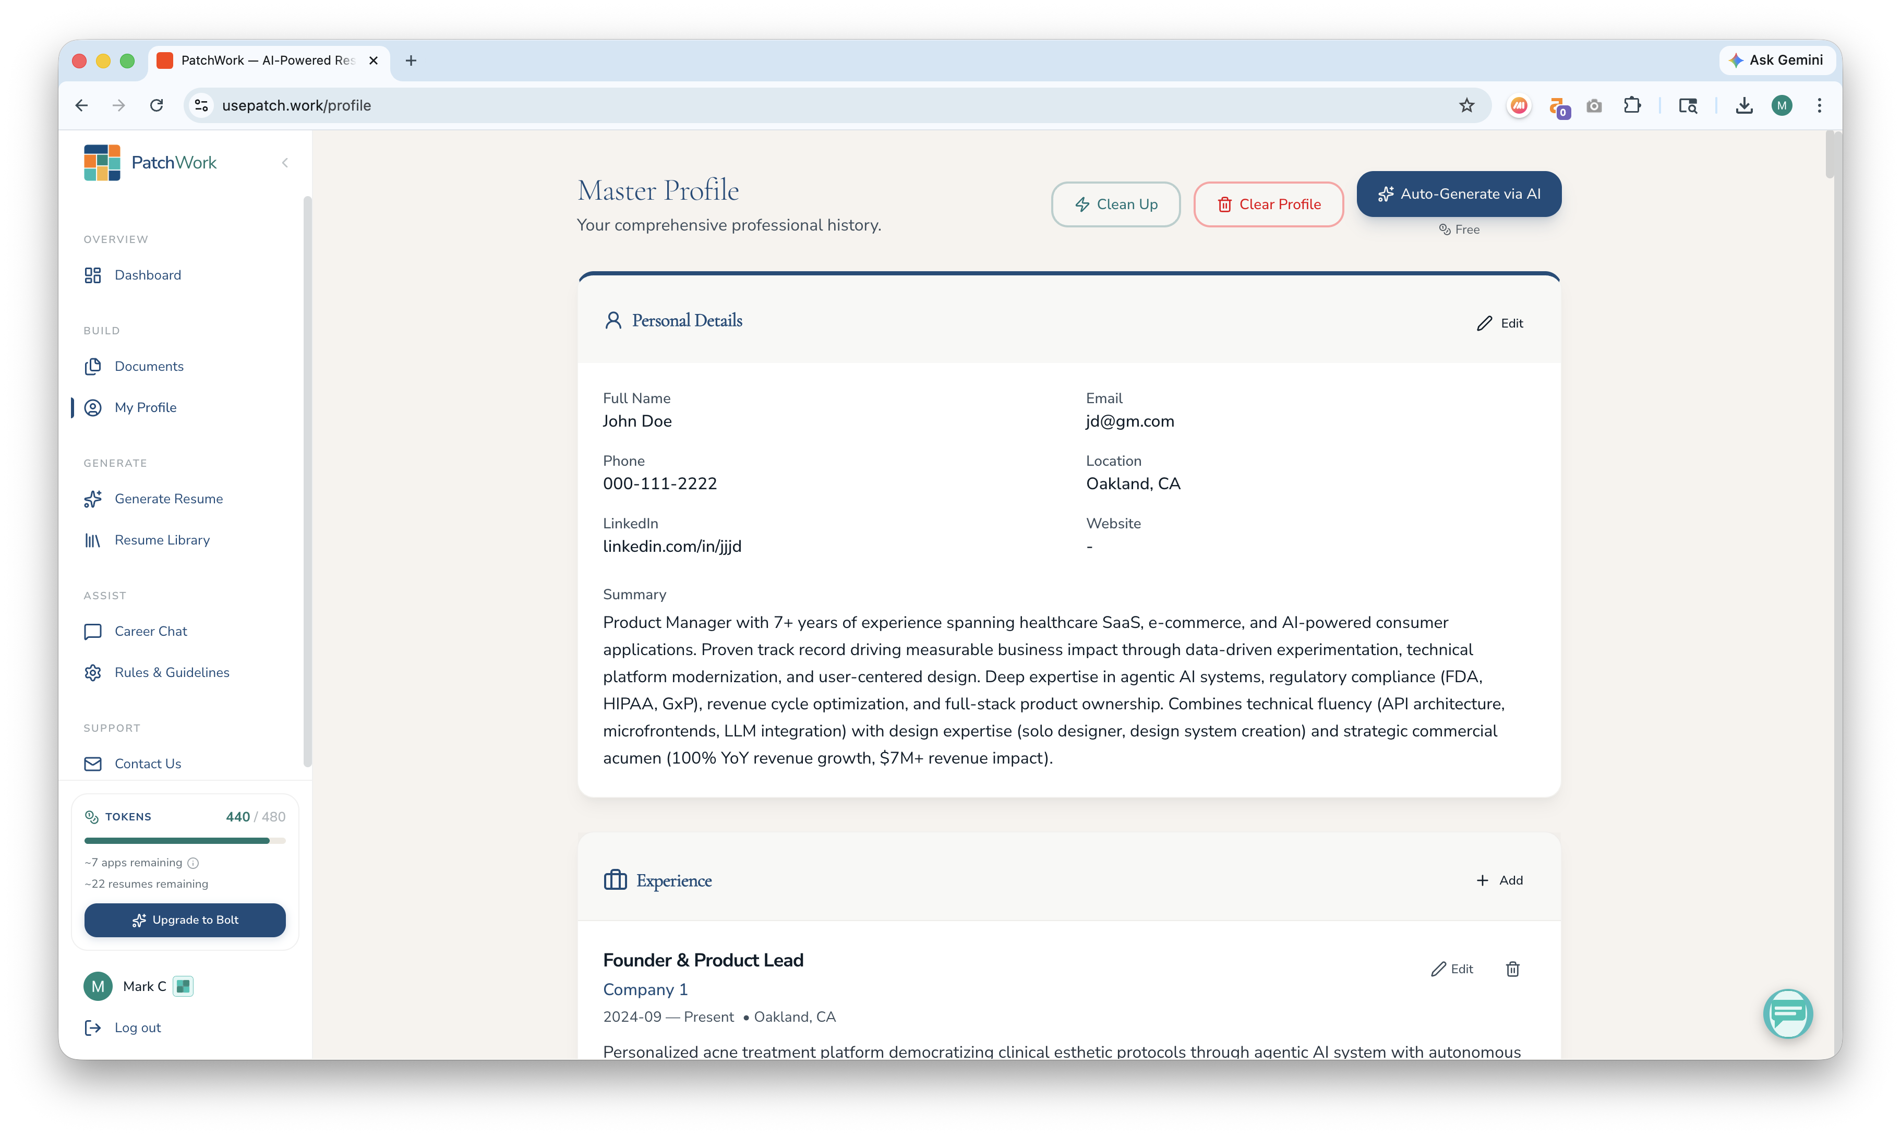Click the info icon beside apps remaining
The width and height of the screenshot is (1901, 1137).
(193, 863)
